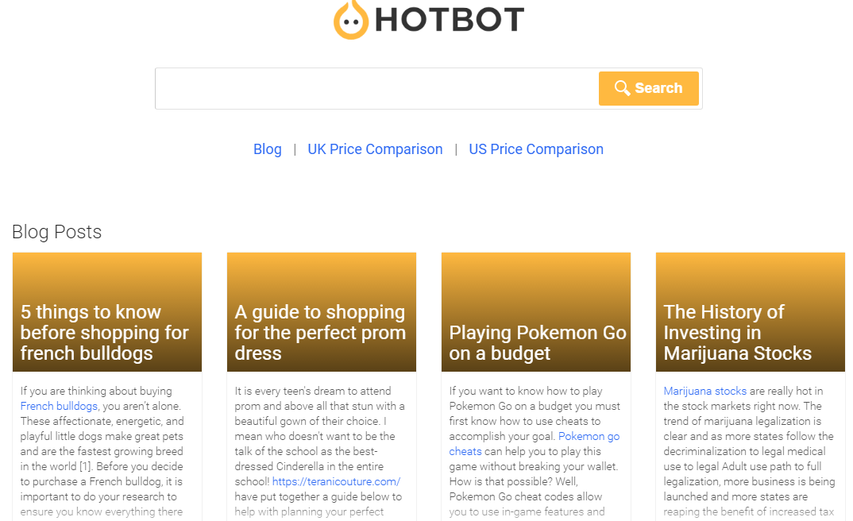Open the french bulldogs blog post
Viewport: 853px width, 521px height.
102,333
